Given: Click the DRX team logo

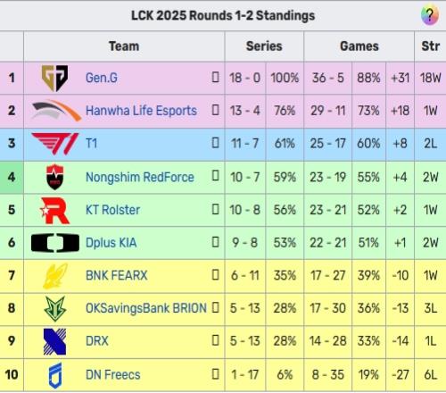Looking at the screenshot, I should pyautogui.click(x=54, y=342).
